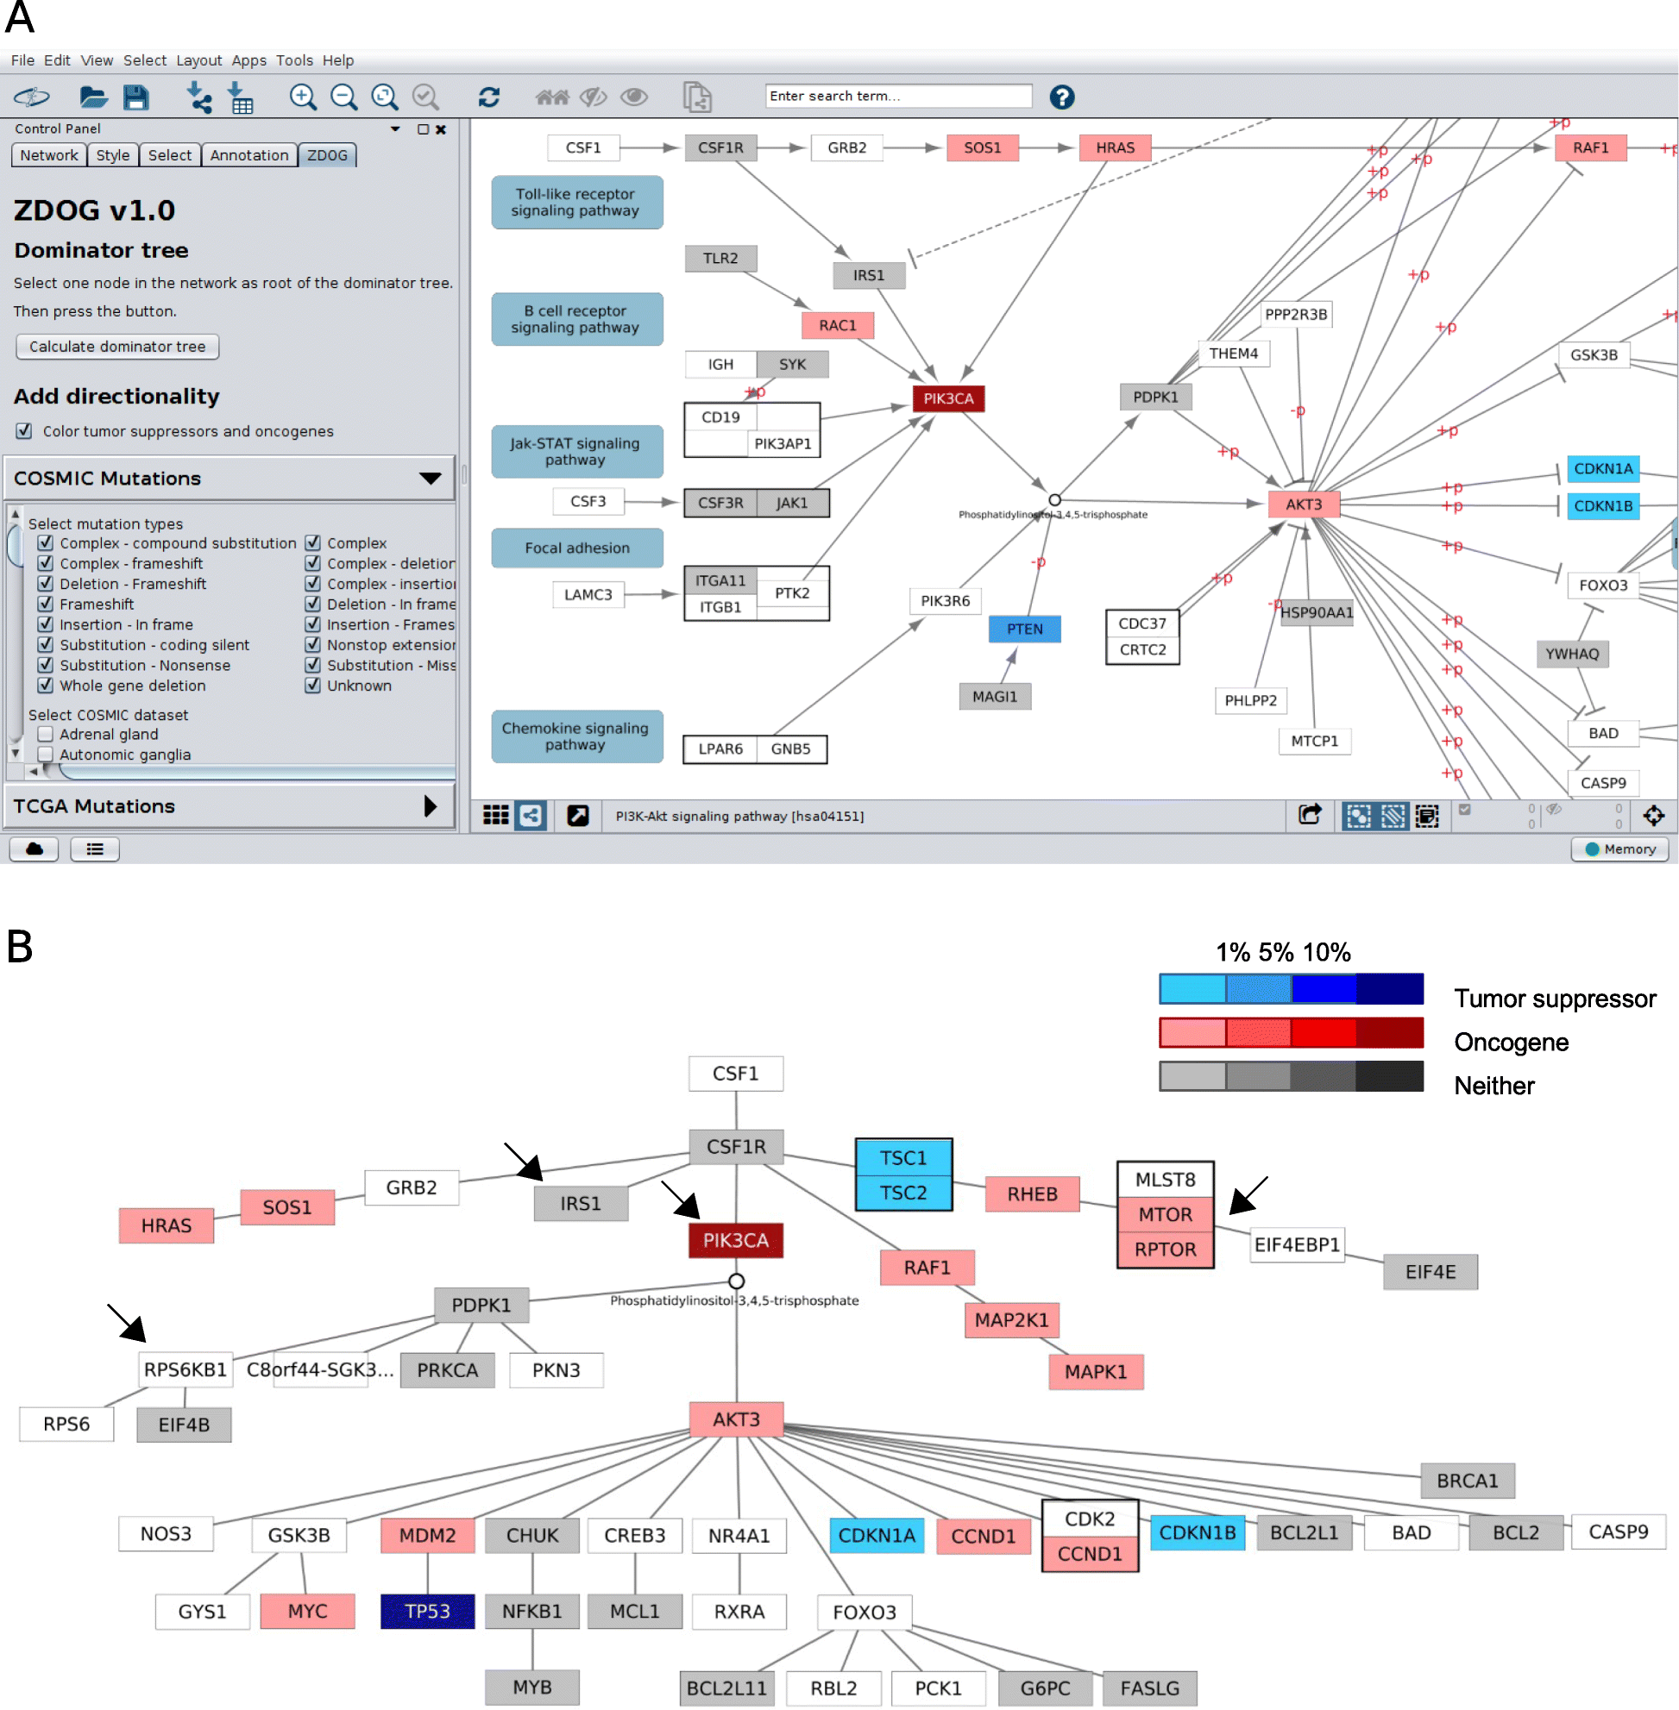
Task: Toggle Substitution - Nonsense checkbox
Action: pyautogui.click(x=46, y=666)
